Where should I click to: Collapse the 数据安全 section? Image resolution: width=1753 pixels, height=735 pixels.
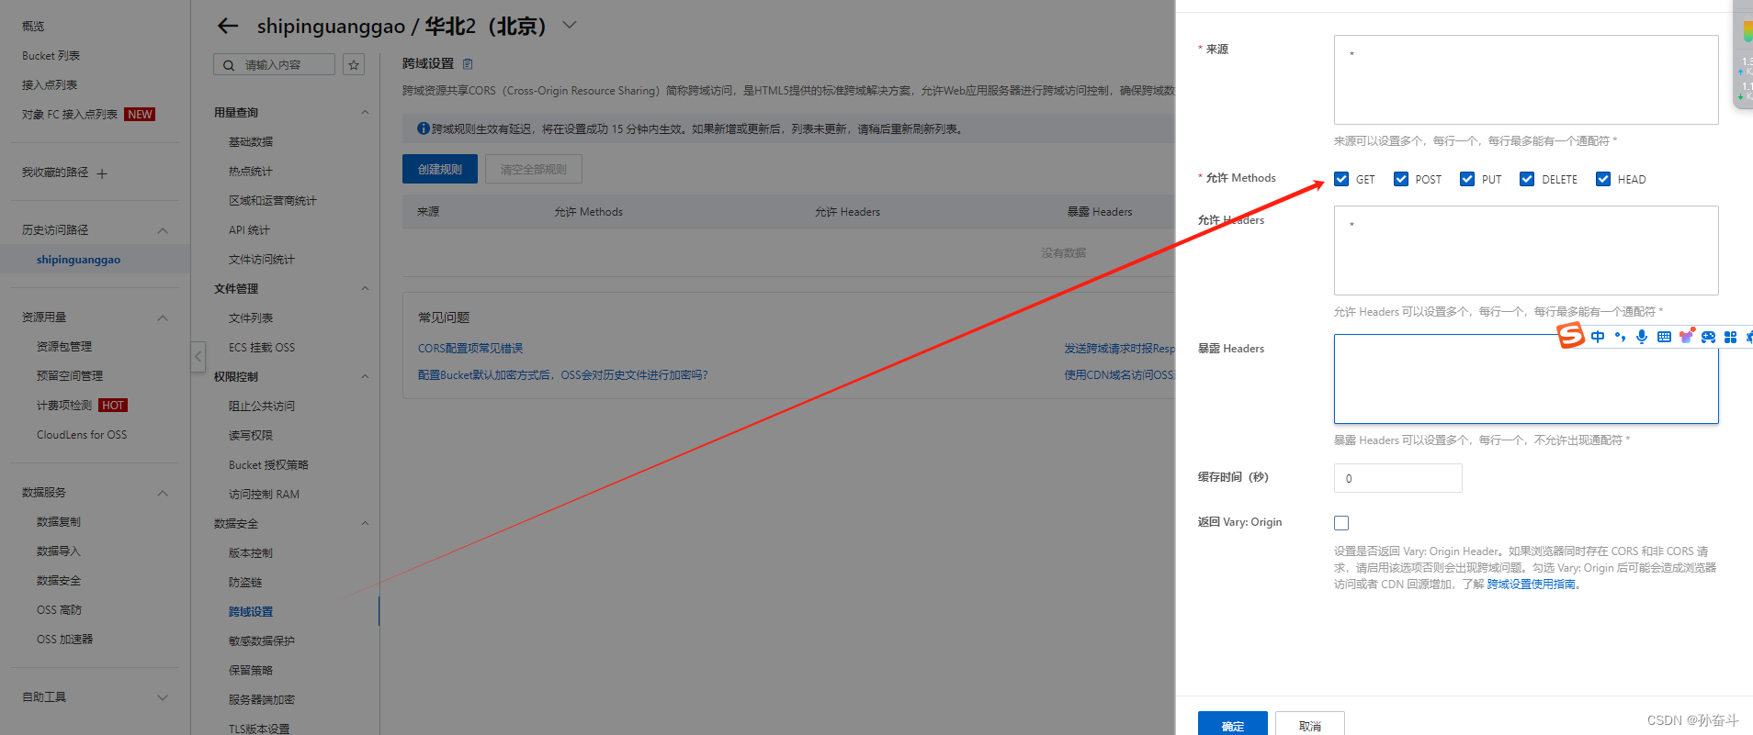pyautogui.click(x=365, y=524)
